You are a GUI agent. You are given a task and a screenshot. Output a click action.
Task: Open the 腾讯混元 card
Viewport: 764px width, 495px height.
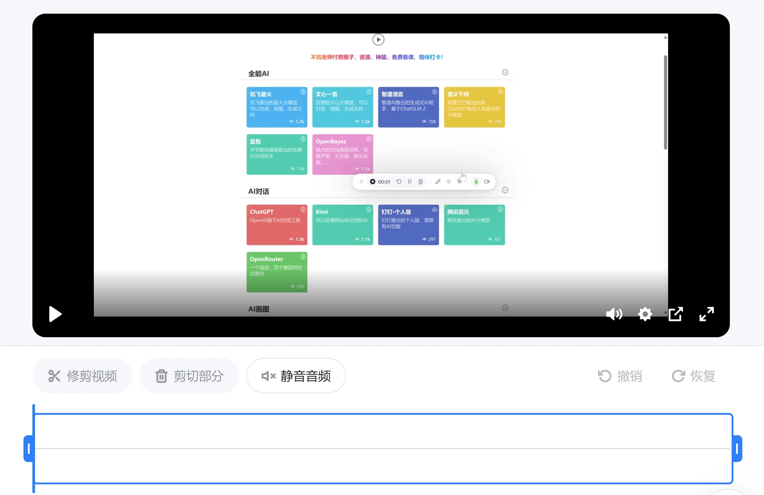pos(474,225)
